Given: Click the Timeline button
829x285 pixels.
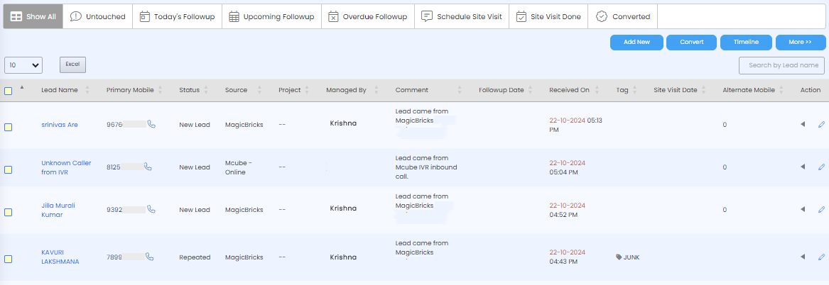Looking at the screenshot, I should tap(746, 43).
